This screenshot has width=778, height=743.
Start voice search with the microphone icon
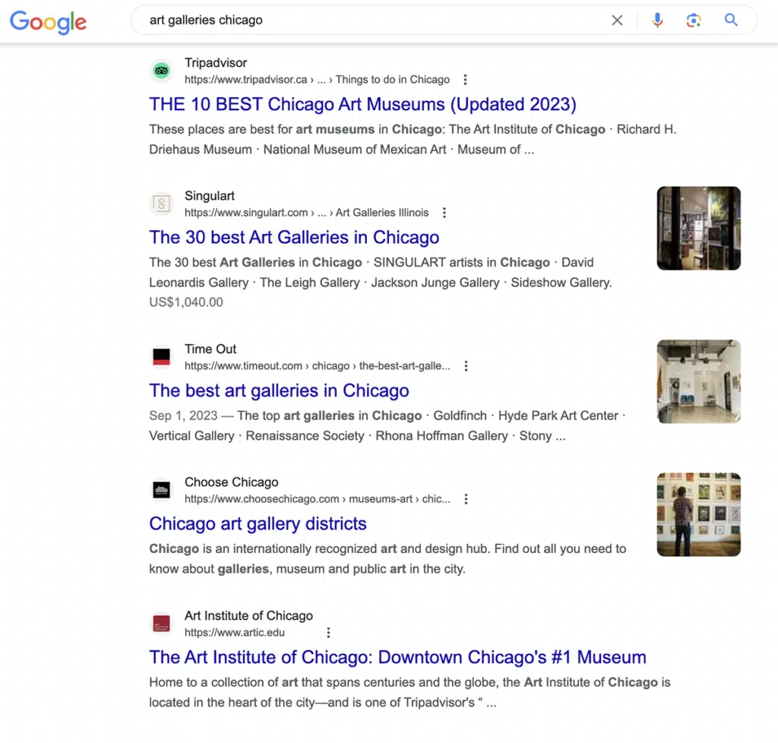[657, 21]
